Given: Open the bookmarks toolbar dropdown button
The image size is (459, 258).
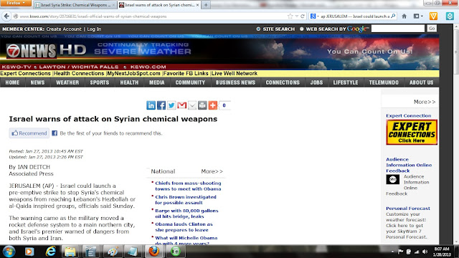Looking at the screenshot, I should click(418, 16).
